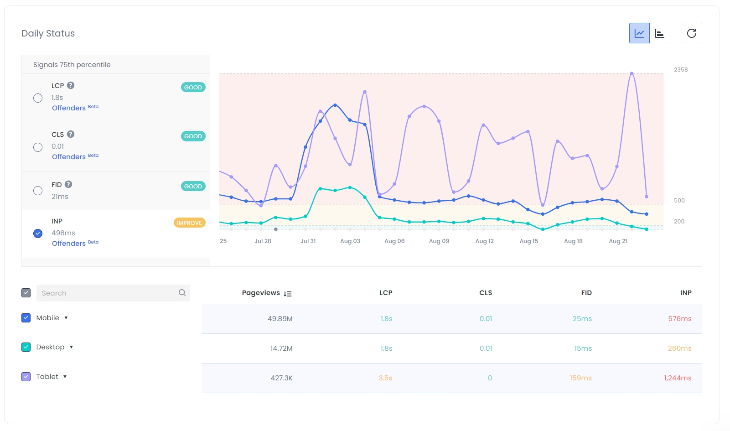
Task: Click the search magnifier icon
Action: (x=182, y=293)
